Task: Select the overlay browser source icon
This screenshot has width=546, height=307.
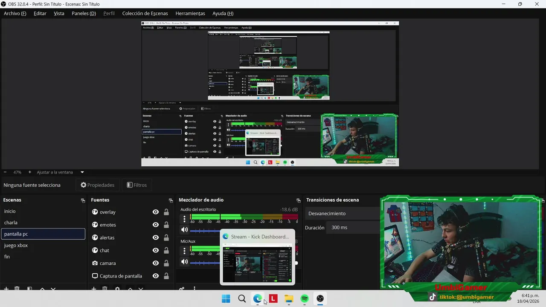Action: [x=95, y=212]
